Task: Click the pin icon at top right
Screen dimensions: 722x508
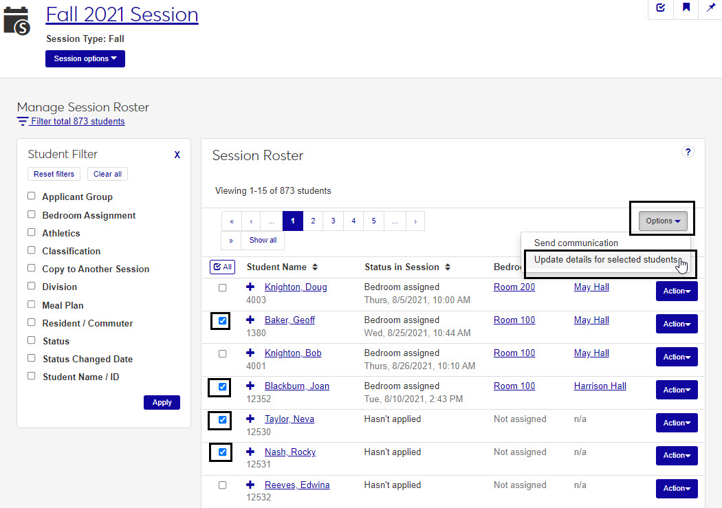Action: click(710, 8)
